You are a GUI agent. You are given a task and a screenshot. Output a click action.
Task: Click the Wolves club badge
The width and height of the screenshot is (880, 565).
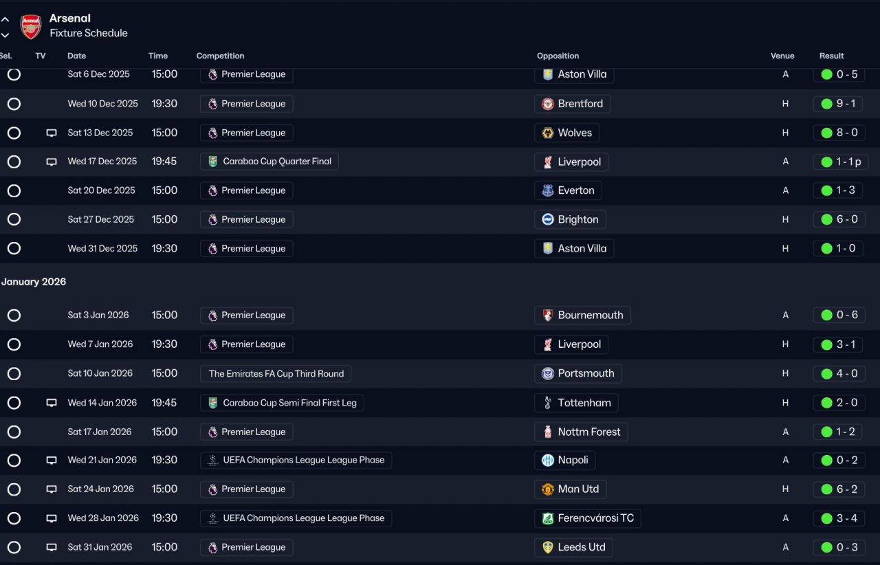[548, 133]
